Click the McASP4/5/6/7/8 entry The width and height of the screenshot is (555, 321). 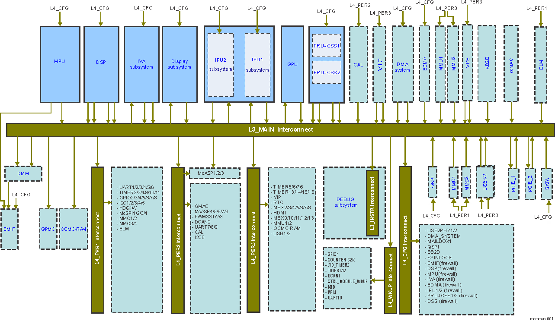(212, 211)
